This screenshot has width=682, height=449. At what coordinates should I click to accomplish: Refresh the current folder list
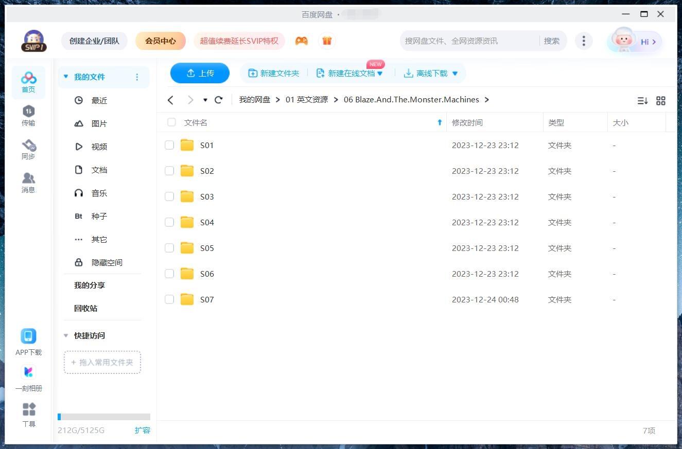point(218,100)
